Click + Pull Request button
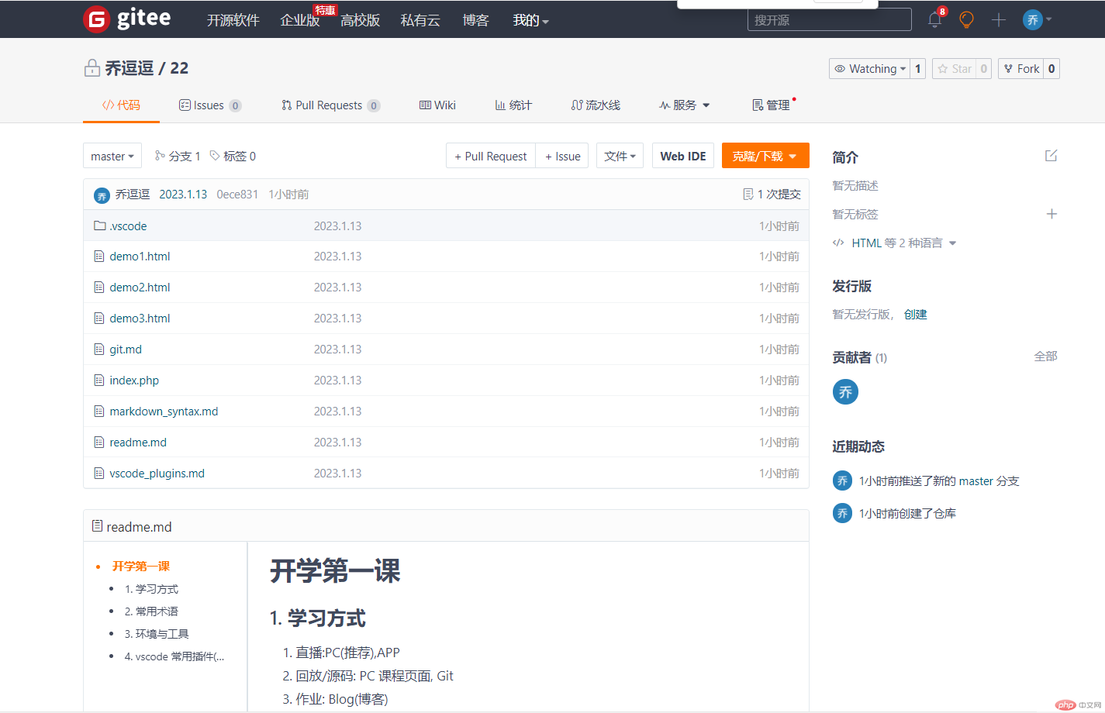1105x713 pixels. point(491,156)
